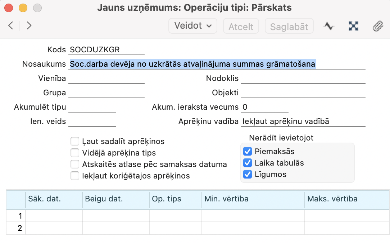This screenshot has width=390, height=243.
Task: Uncheck the Laika tabulās option
Action: click(248, 163)
